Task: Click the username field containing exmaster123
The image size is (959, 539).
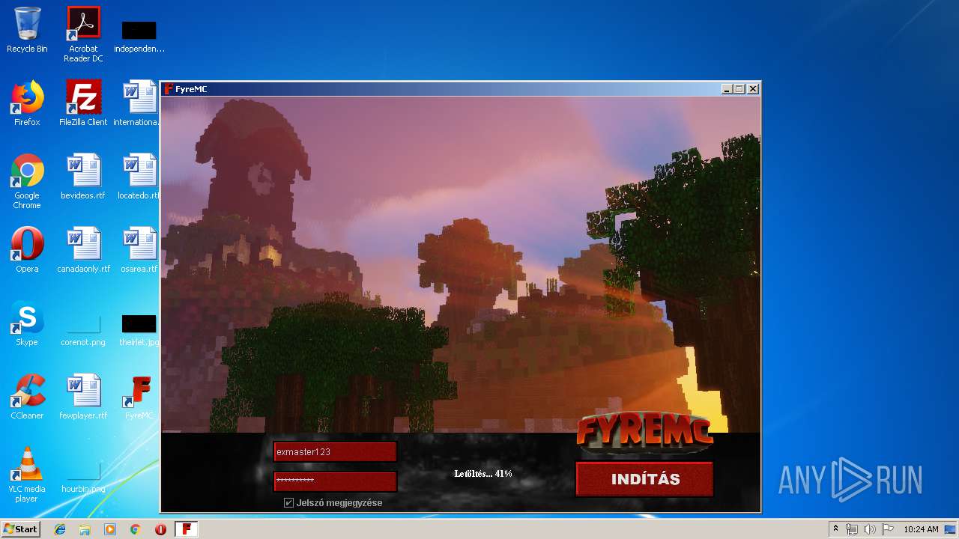Action: pyautogui.click(x=335, y=452)
